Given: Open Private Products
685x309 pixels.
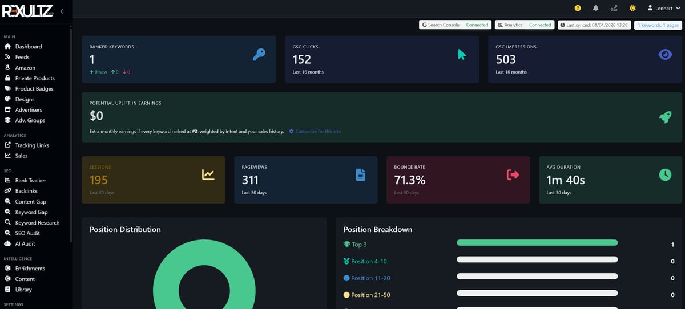Looking at the screenshot, I should [x=34, y=78].
